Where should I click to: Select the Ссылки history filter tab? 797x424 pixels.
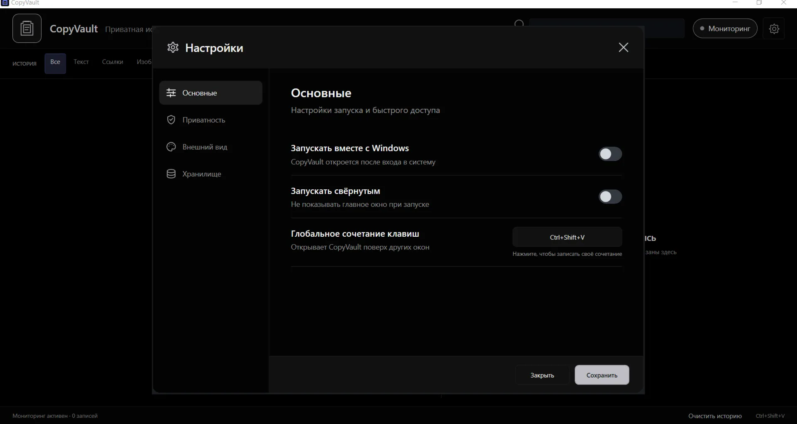(112, 62)
